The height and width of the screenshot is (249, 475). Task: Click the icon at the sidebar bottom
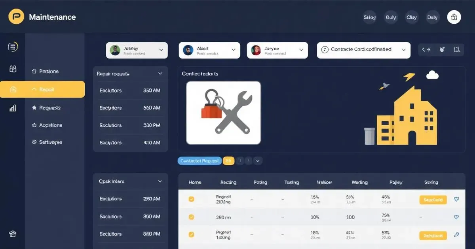coord(13,234)
